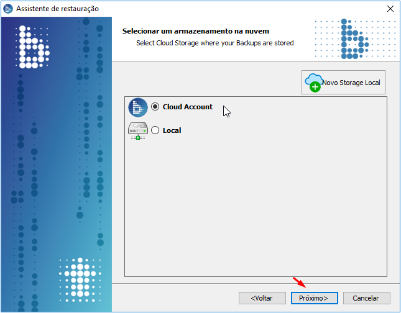The width and height of the screenshot is (401, 313).
Task: Add a Novo Storage Local
Action: point(343,83)
